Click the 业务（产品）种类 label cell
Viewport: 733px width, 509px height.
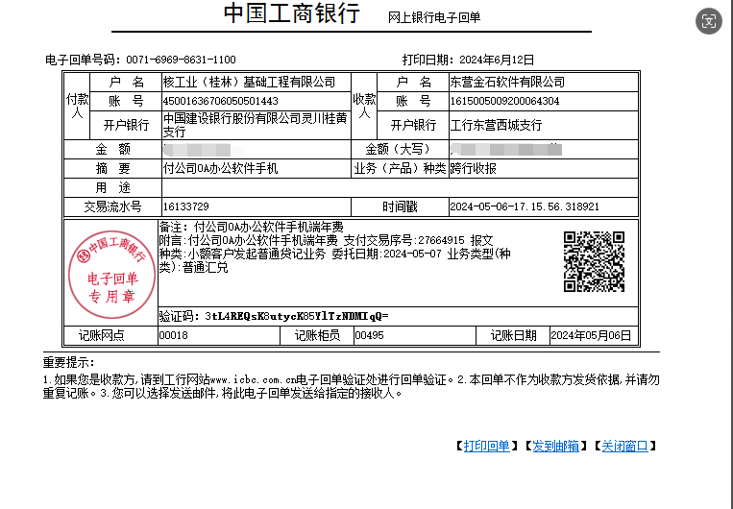pos(400,168)
